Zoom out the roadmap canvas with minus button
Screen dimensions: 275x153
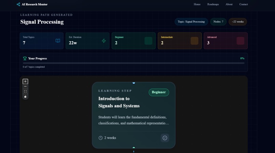tap(25, 86)
